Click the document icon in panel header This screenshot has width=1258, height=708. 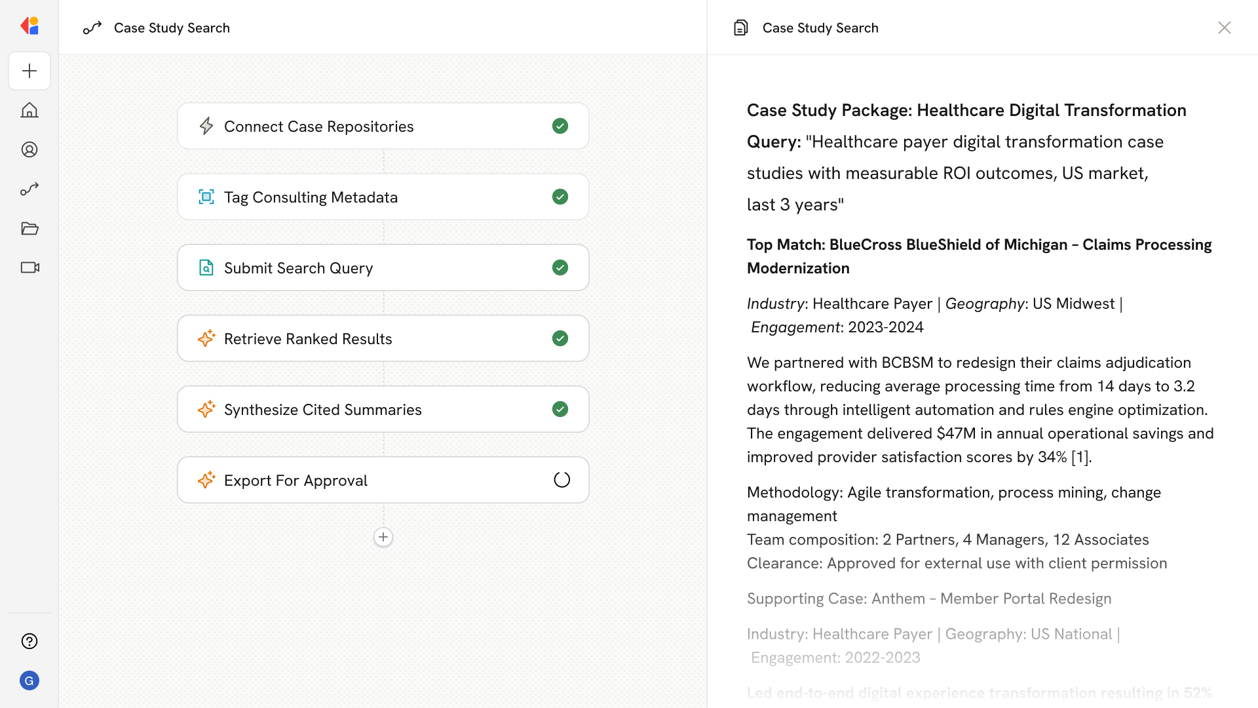(x=741, y=28)
